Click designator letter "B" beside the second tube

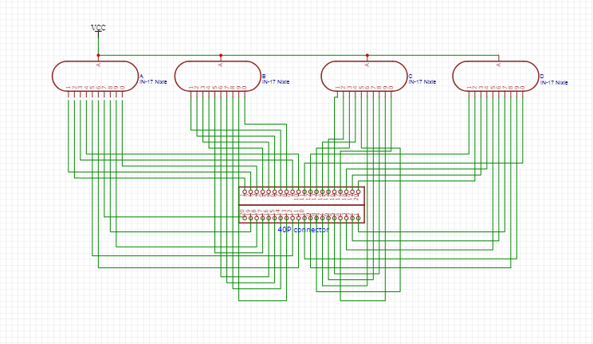[264, 77]
